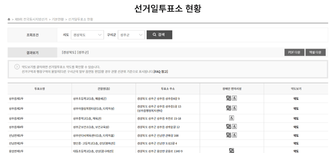Click the 장애인 편의시설 column header

coord(232,89)
